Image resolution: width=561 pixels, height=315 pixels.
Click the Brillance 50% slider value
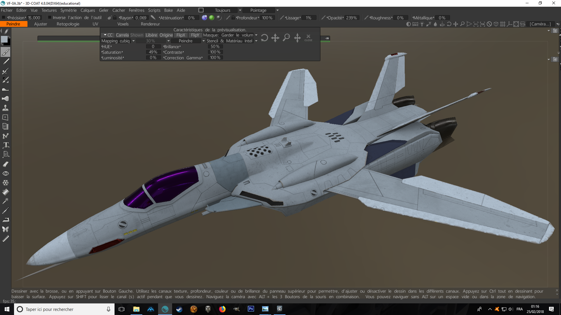click(215, 46)
